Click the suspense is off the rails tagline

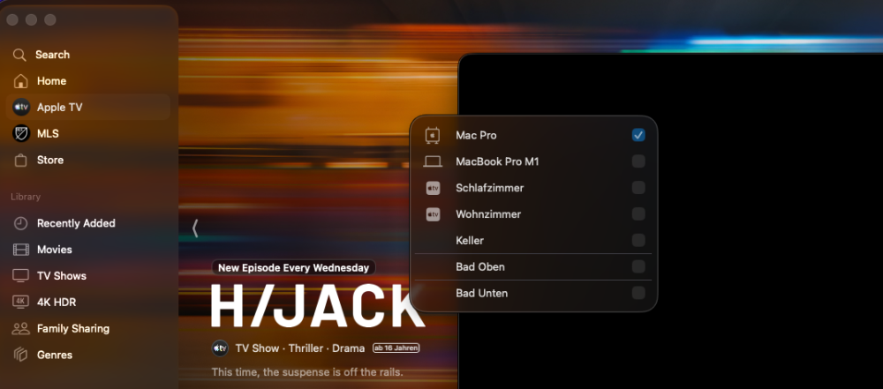307,372
